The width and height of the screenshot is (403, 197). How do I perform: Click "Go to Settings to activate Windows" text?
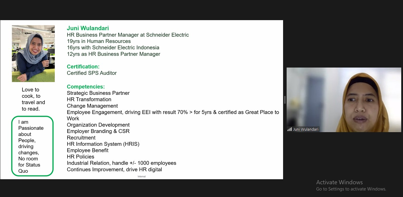(x=351, y=189)
